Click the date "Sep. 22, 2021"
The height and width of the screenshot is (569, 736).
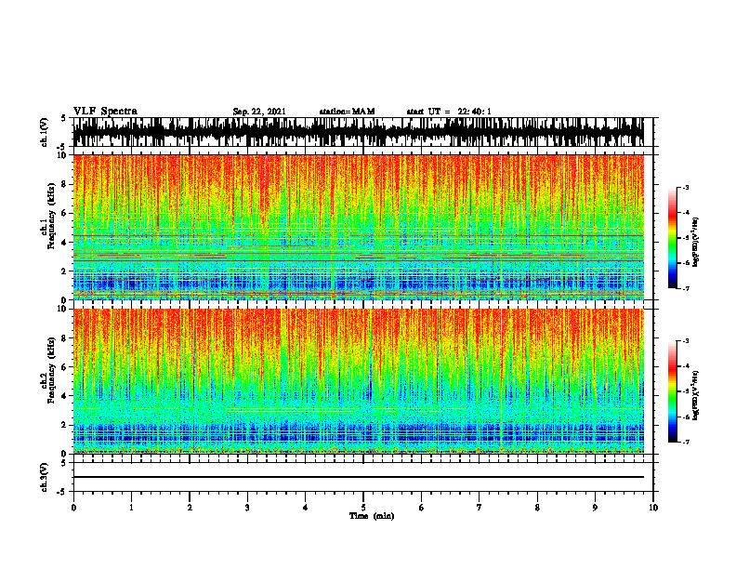(259, 112)
